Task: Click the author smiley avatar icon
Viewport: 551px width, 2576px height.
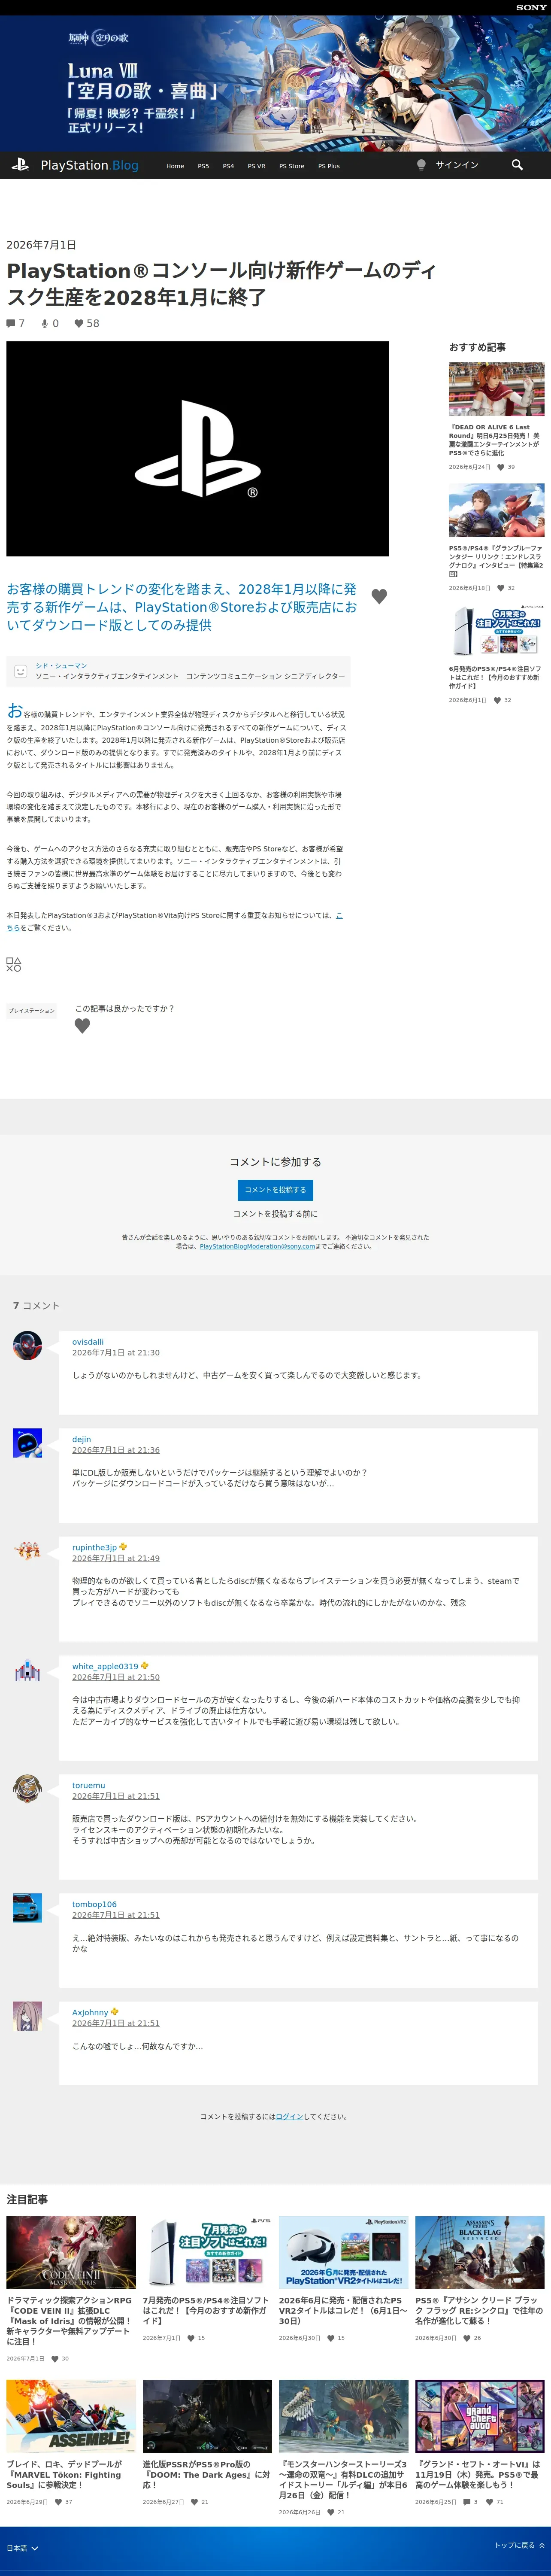Action: point(20,671)
